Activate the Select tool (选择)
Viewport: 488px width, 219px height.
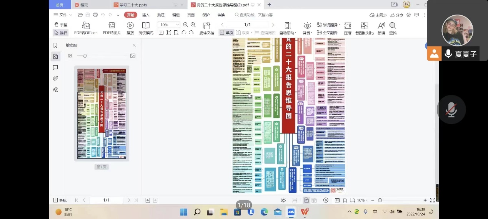pyautogui.click(x=61, y=33)
